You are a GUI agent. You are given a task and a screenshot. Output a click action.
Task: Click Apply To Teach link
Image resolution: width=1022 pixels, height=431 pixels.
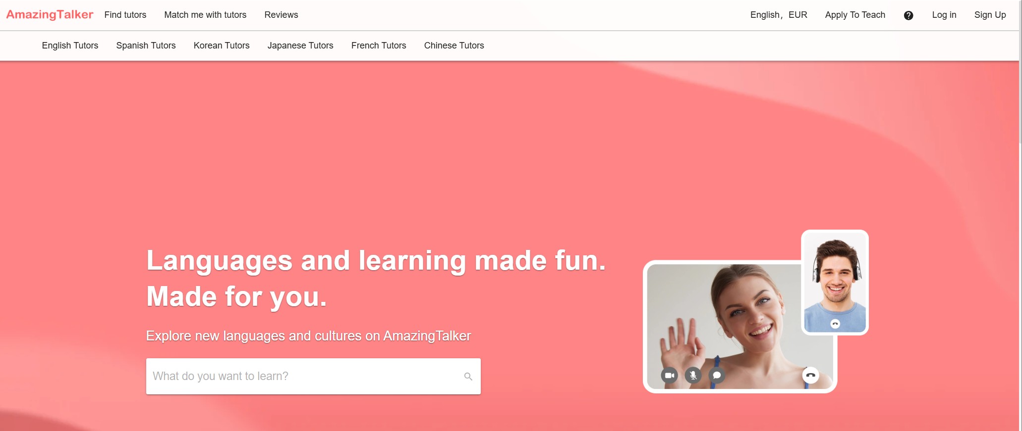pos(855,15)
